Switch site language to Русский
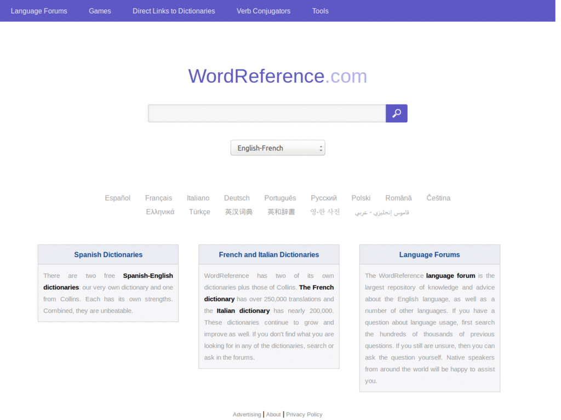 coord(324,198)
